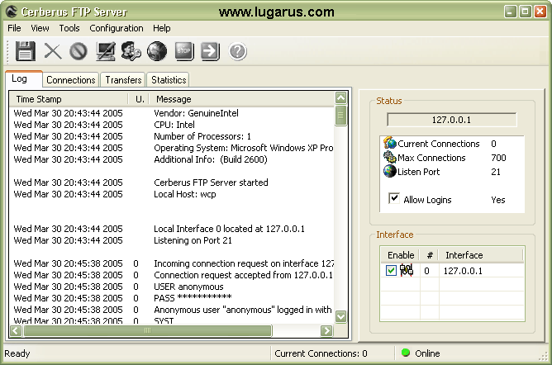Select the 'Local Interface 0 located at' log row
Screen dimensions: 552x365
click(173, 229)
